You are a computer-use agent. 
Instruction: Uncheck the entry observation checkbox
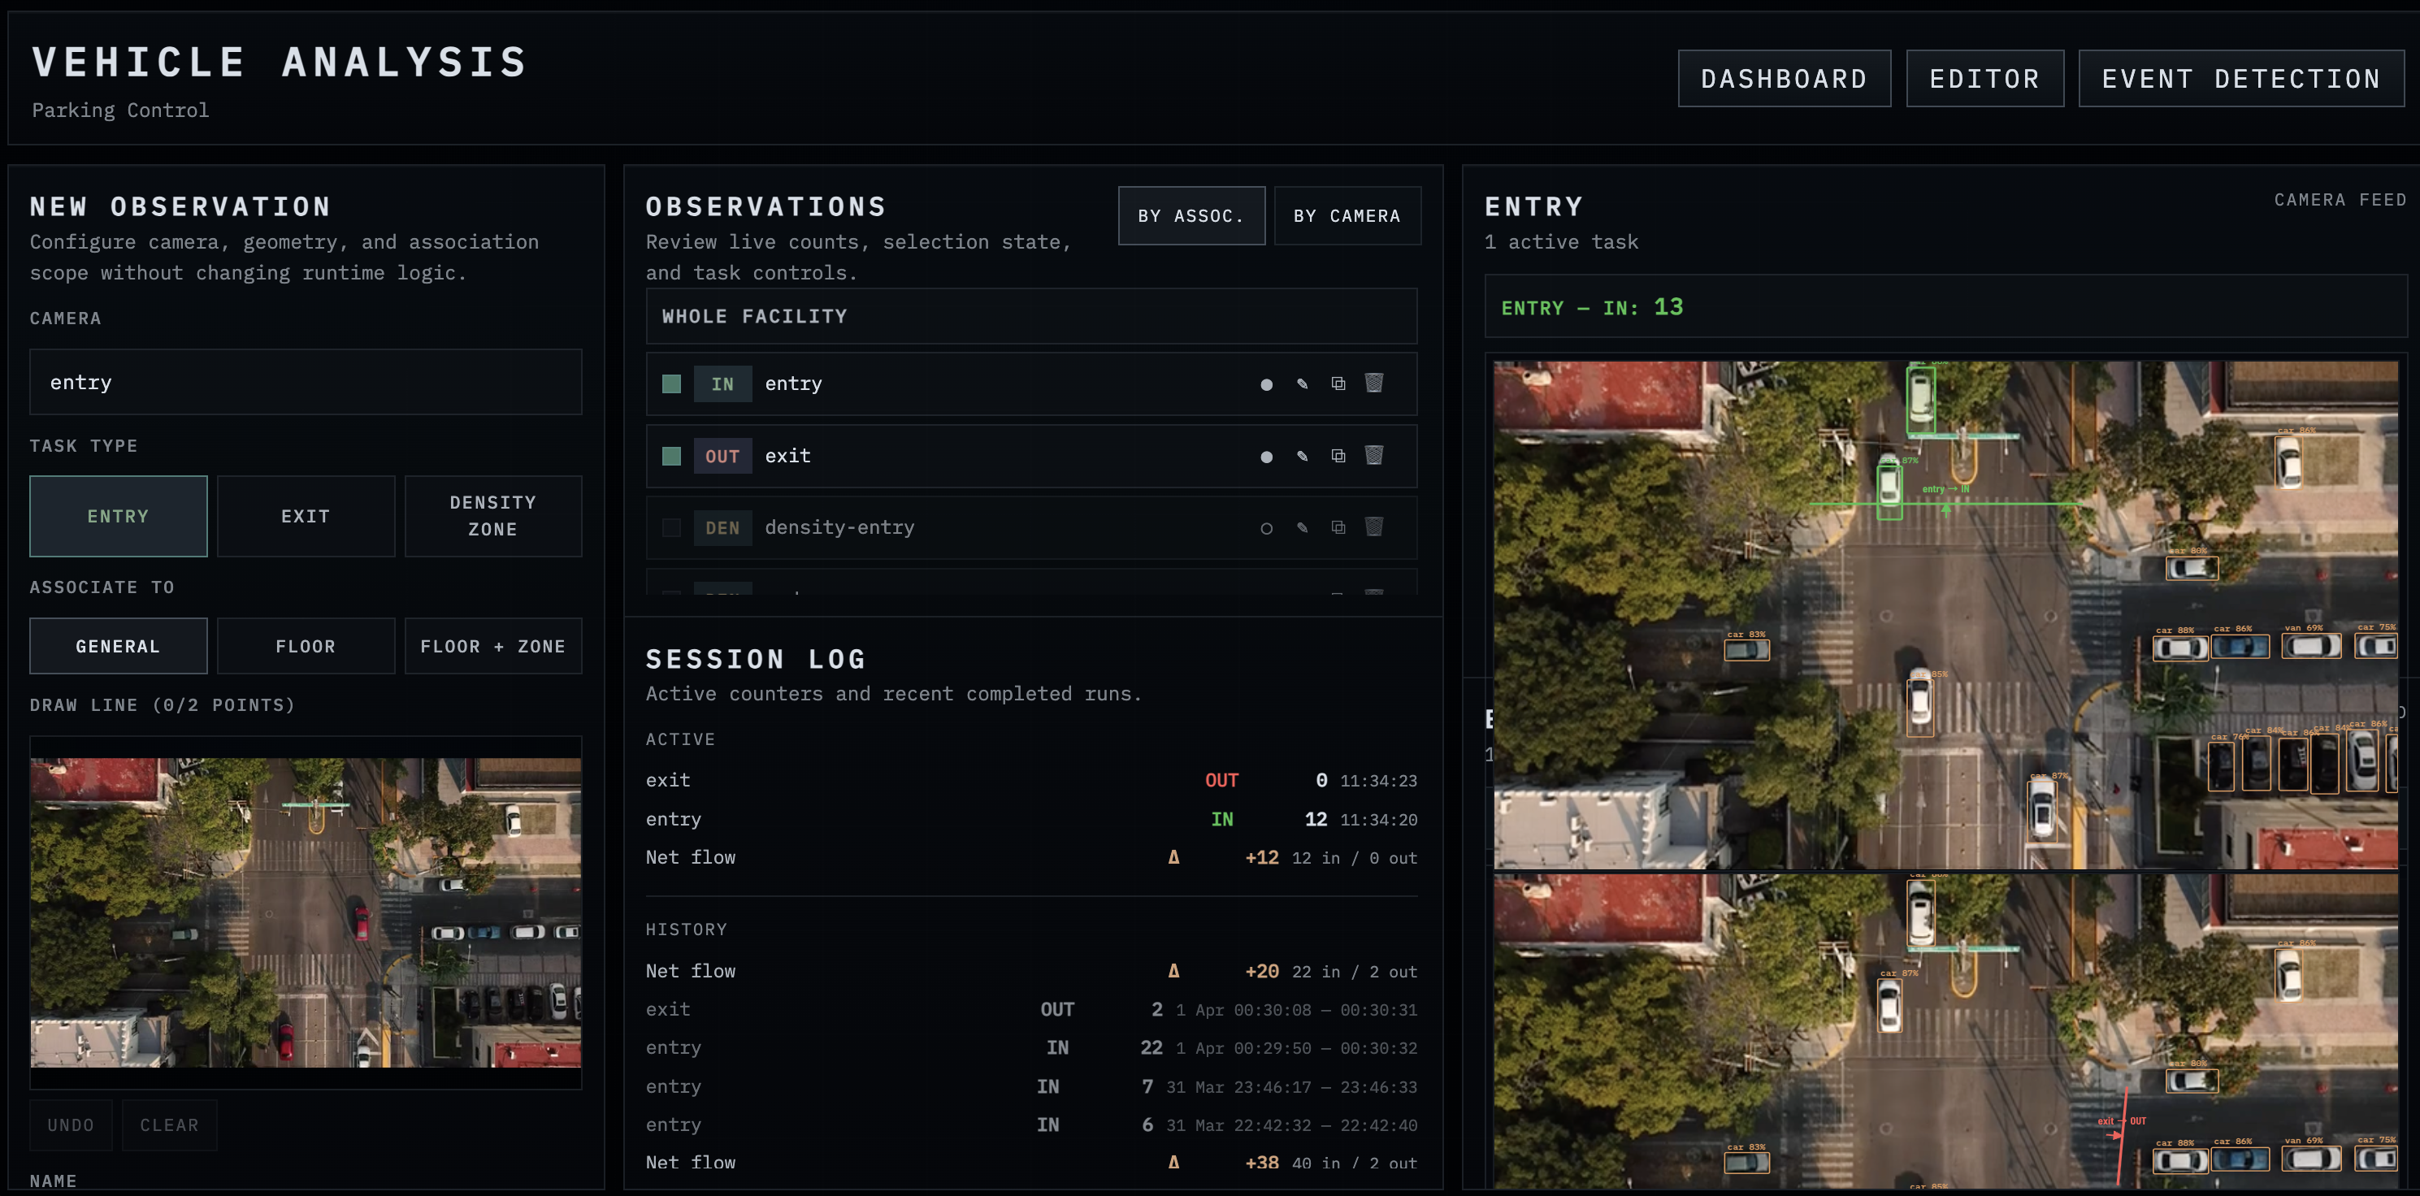pyautogui.click(x=672, y=383)
